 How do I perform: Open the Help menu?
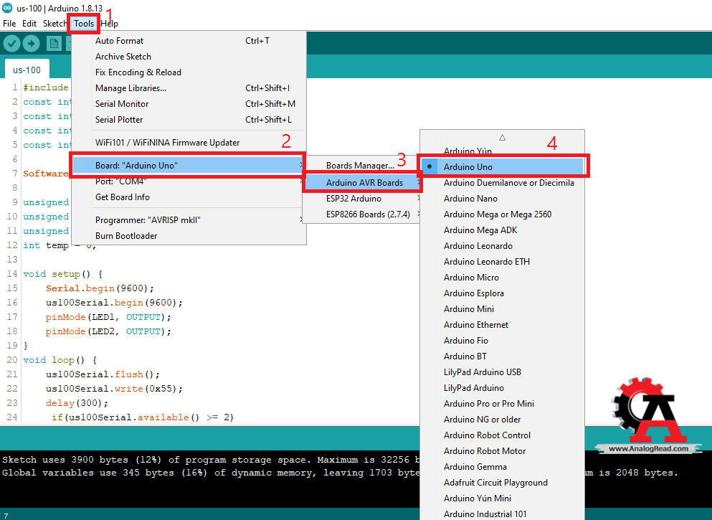(110, 24)
